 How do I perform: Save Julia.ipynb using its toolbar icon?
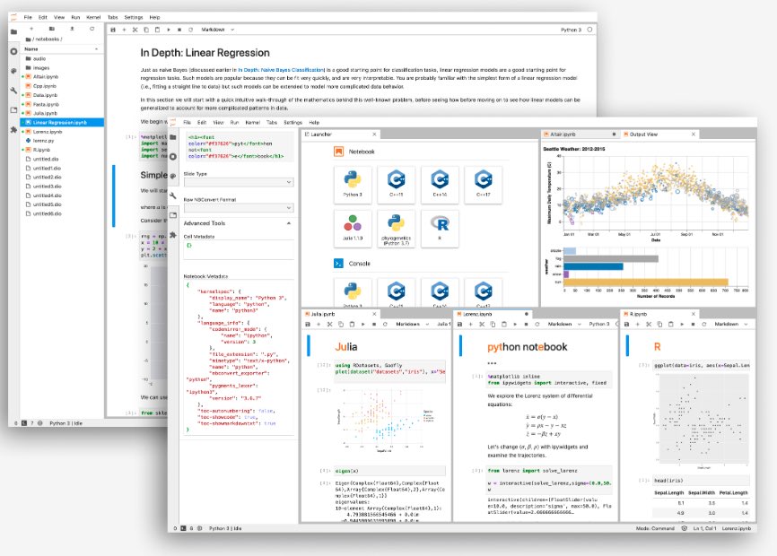308,325
